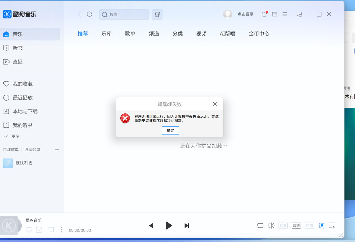Click the user avatar icon
This screenshot has width=355, height=242.
click(228, 14)
